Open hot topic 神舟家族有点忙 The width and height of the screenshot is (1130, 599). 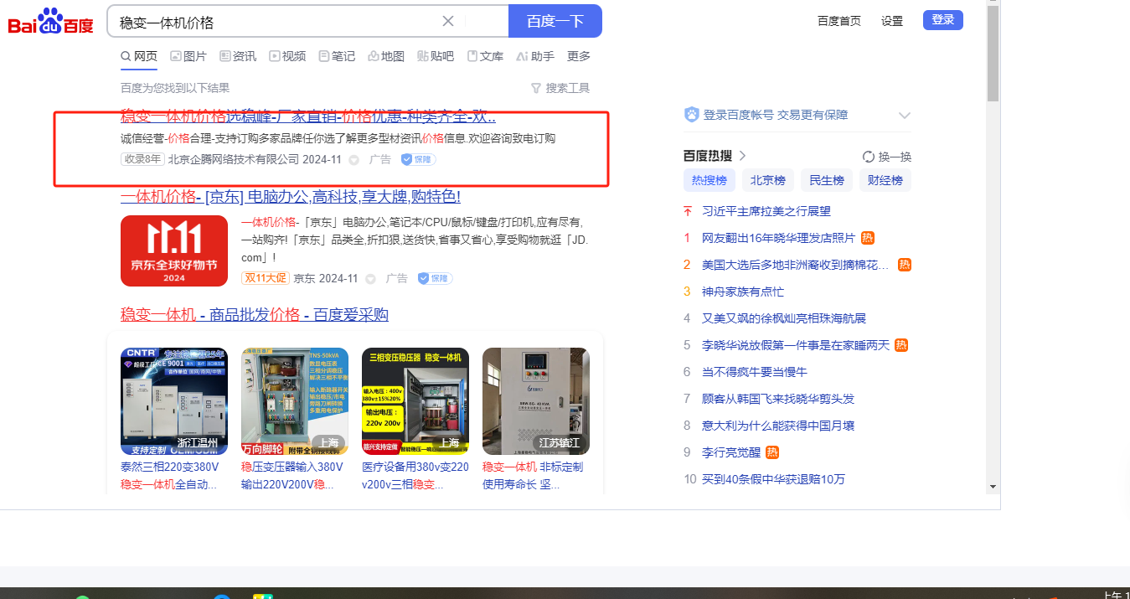(x=743, y=292)
